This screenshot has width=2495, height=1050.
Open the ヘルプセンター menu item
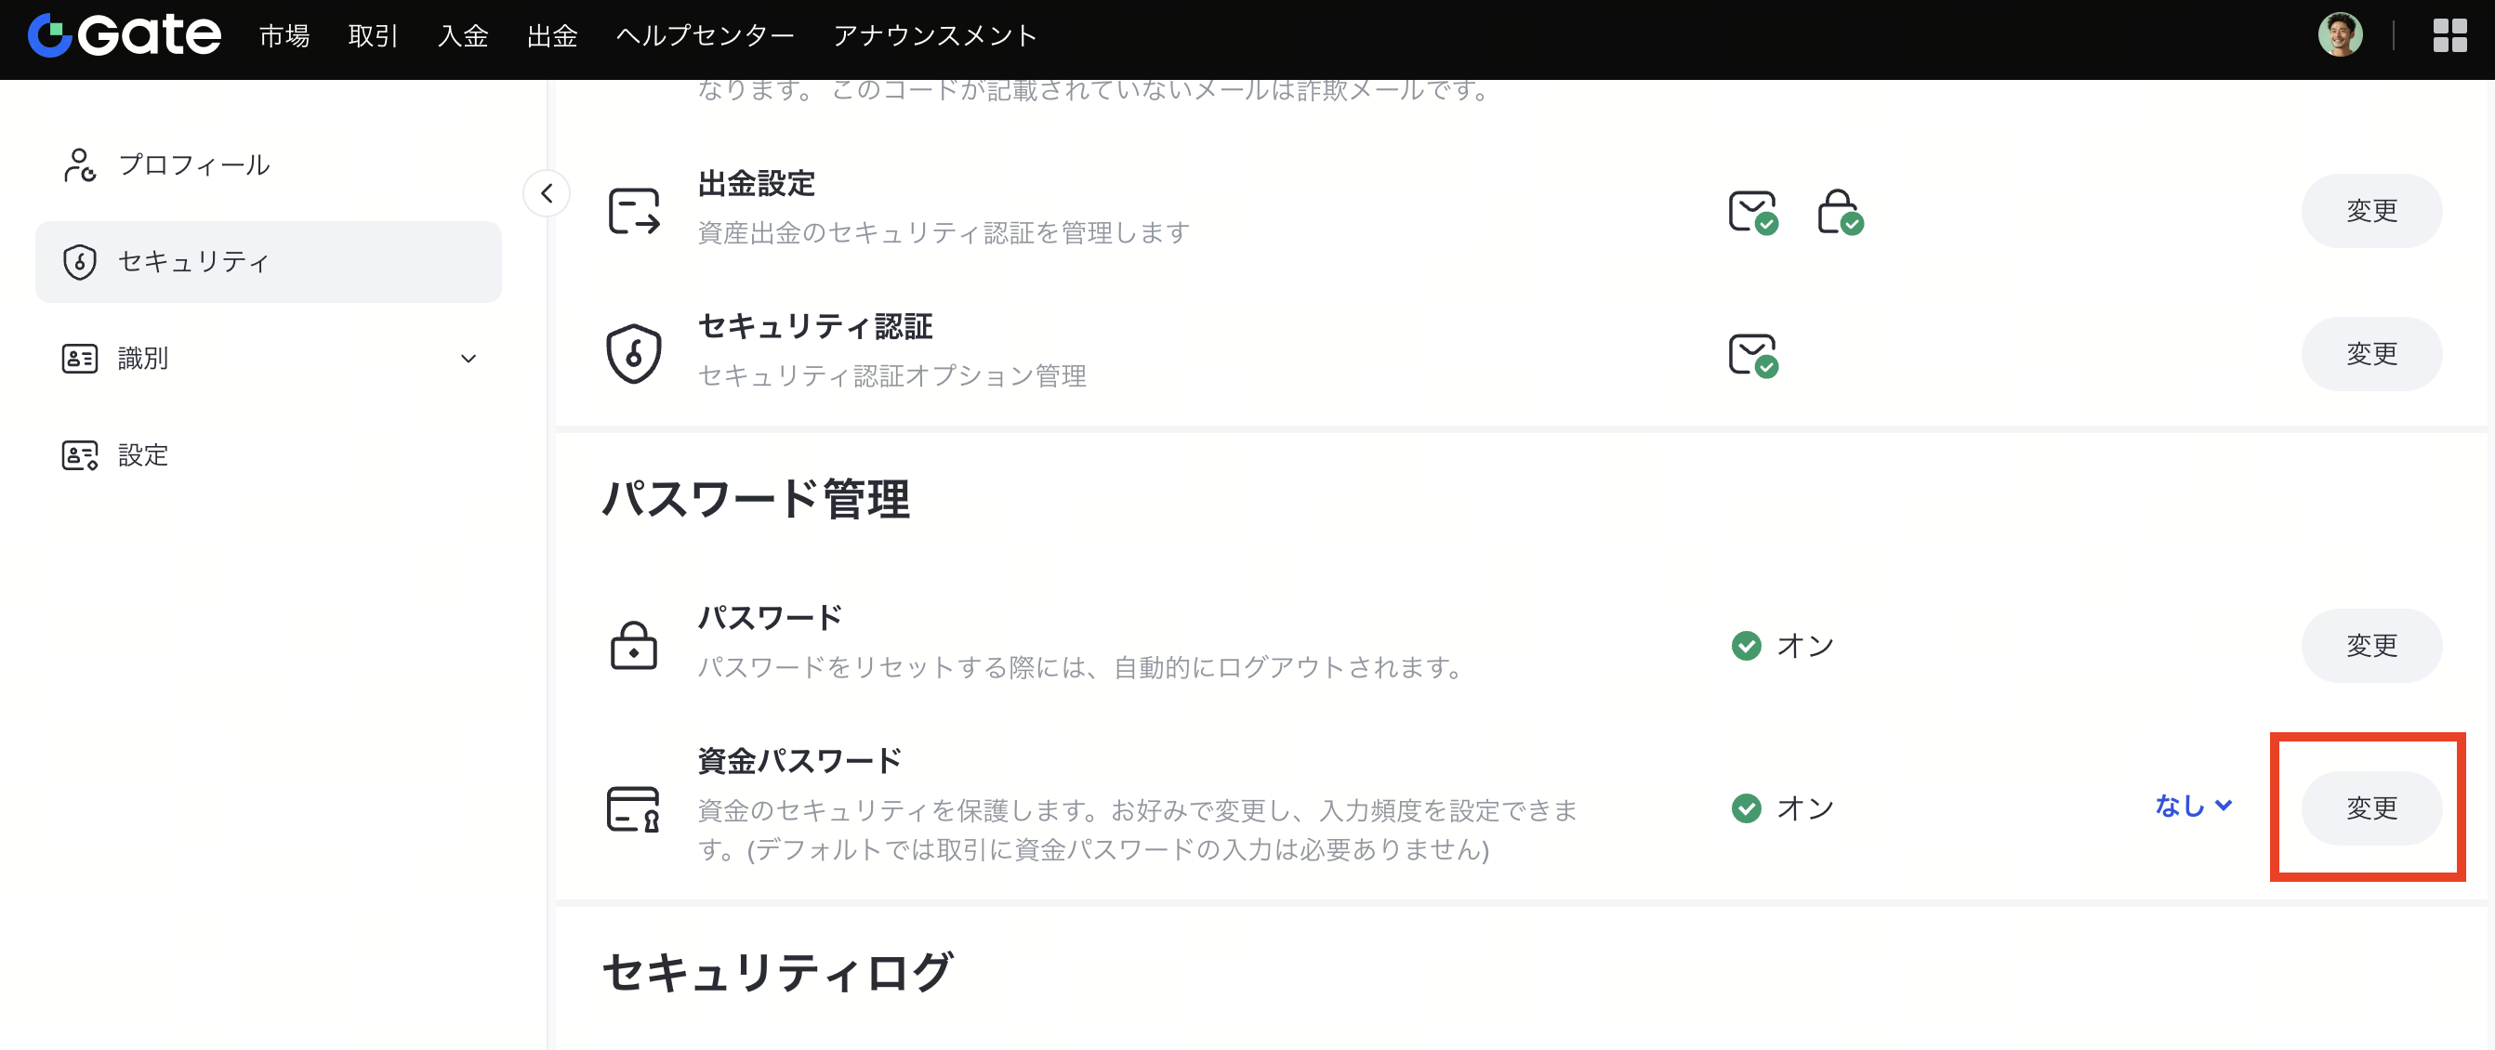[704, 36]
